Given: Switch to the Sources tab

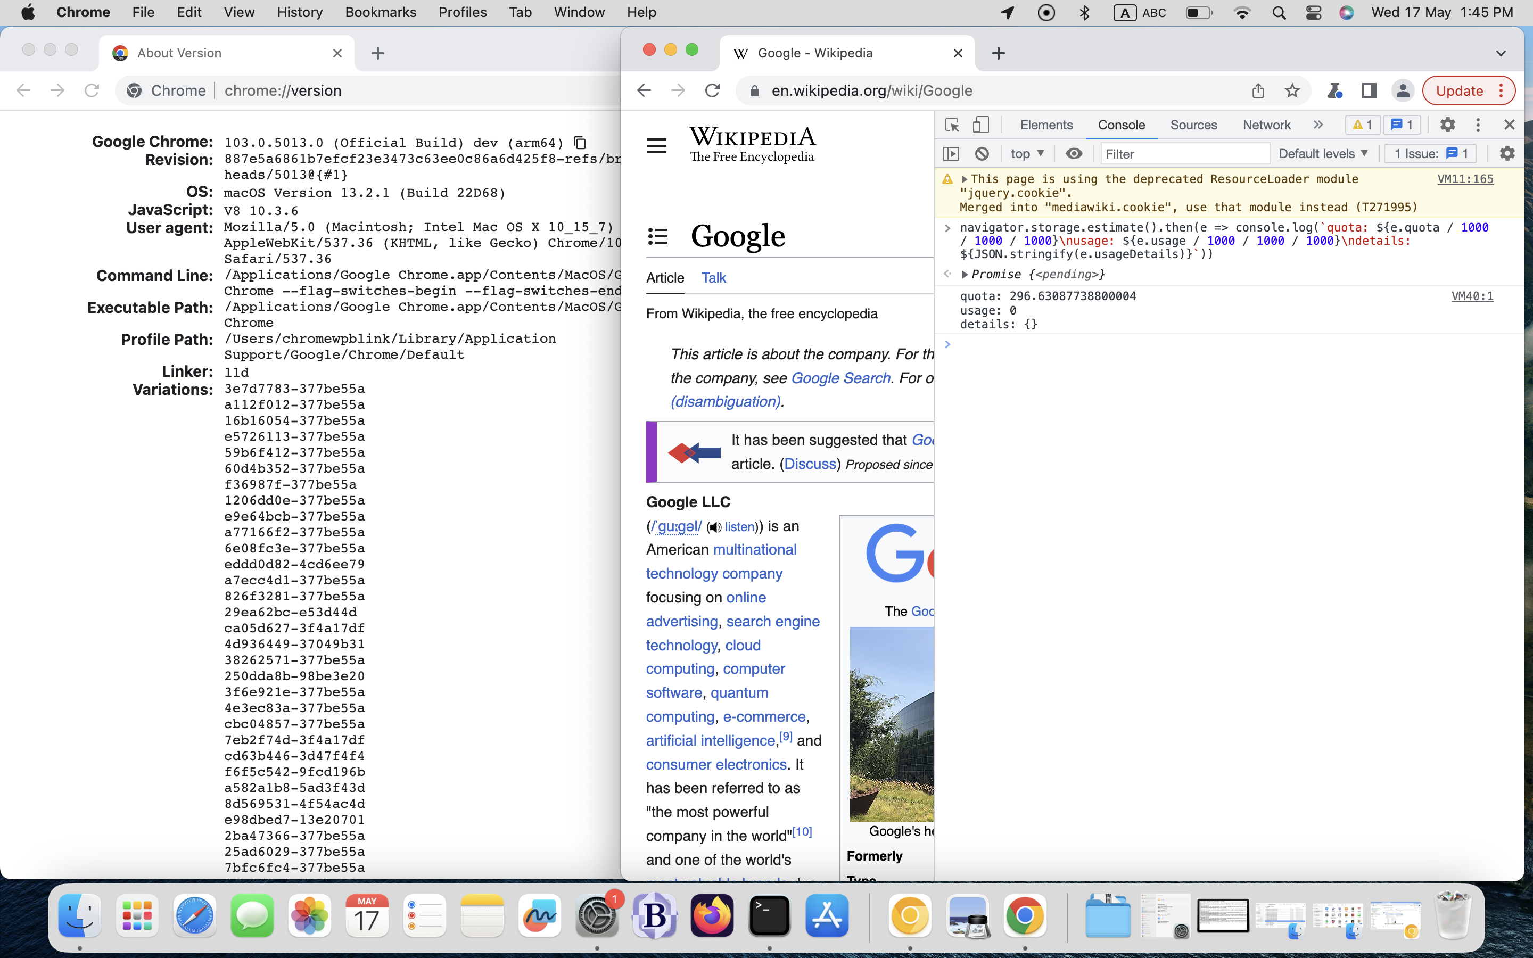Looking at the screenshot, I should coord(1193,125).
